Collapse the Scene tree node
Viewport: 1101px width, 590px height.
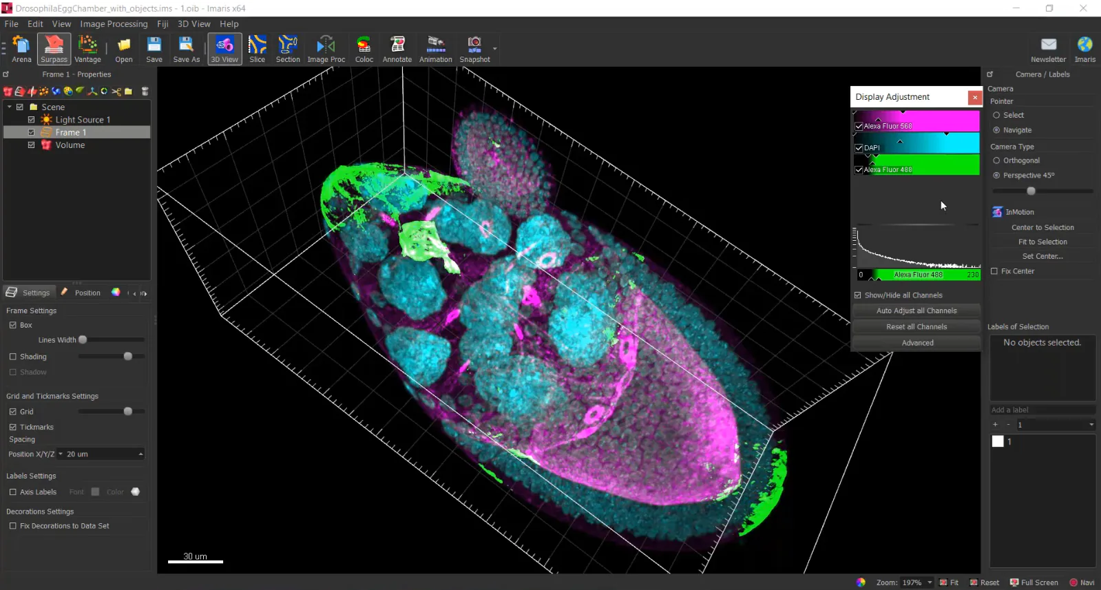tap(10, 107)
